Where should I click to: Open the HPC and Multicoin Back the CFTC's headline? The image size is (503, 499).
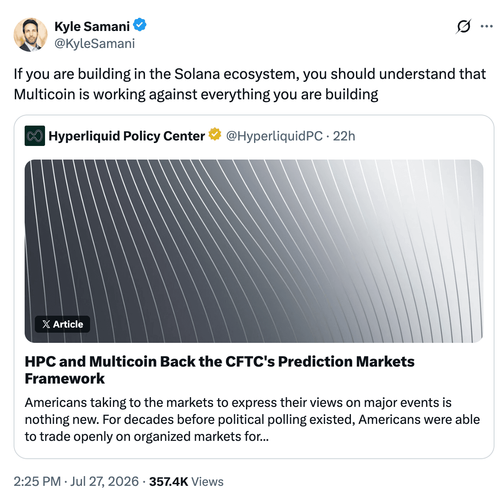[220, 370]
